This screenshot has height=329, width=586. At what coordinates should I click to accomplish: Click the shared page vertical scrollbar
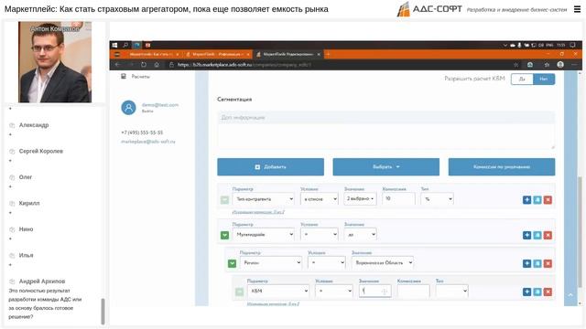580,231
